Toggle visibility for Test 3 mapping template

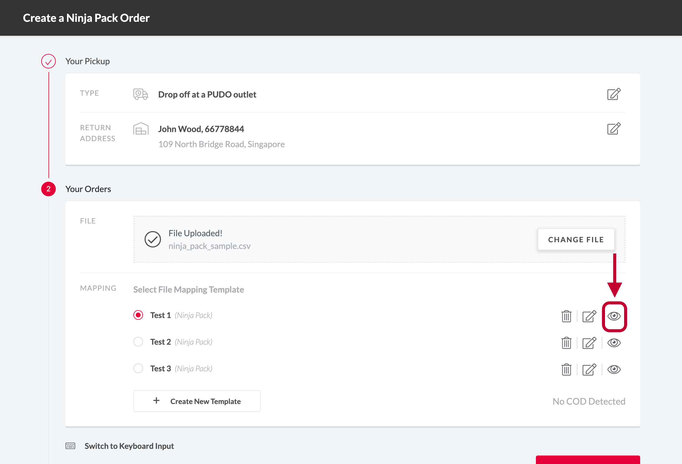tap(614, 369)
